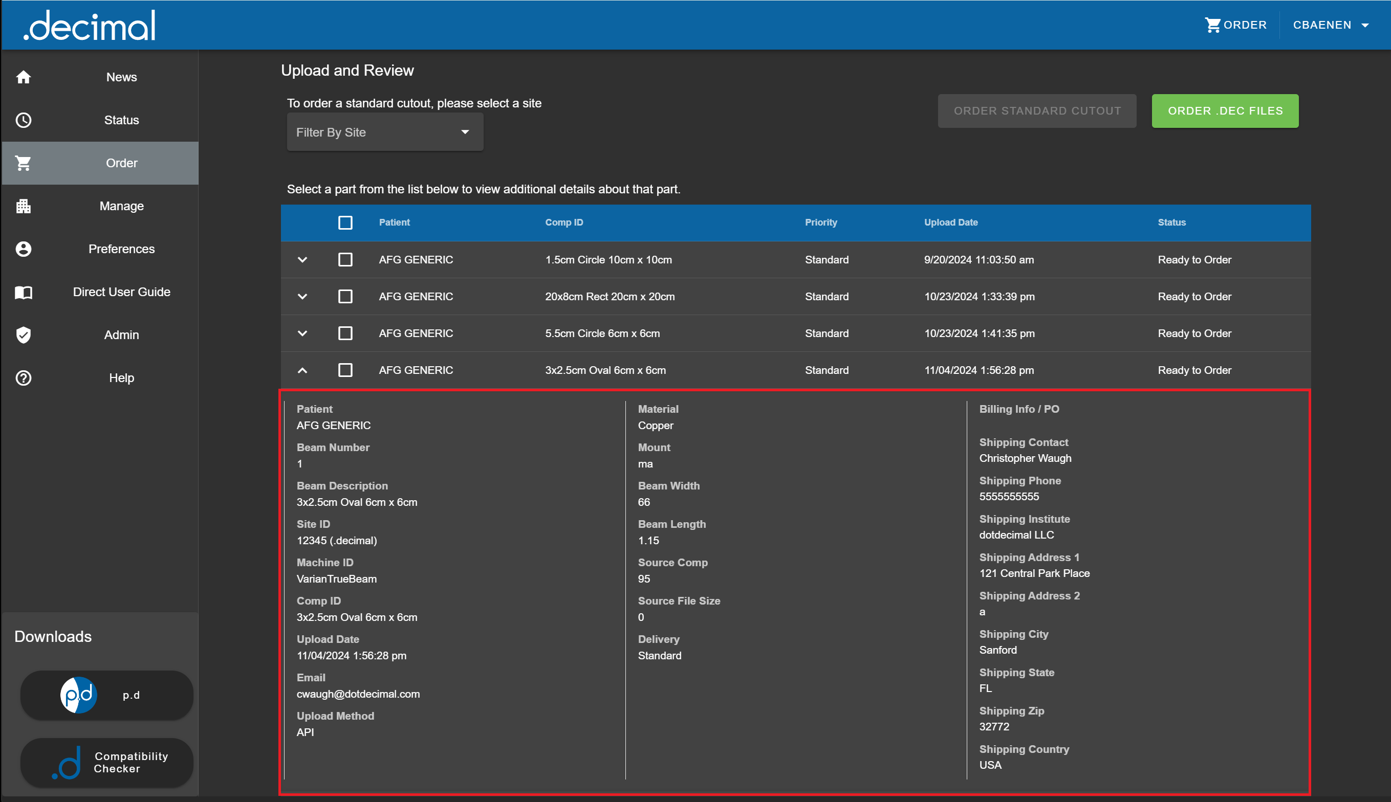Click the shield icon beside Admin
Screen dimensions: 1391x802
pos(23,335)
